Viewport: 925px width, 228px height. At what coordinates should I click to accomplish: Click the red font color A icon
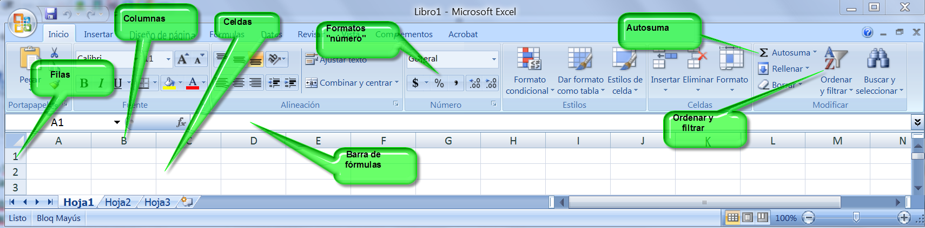(x=193, y=82)
